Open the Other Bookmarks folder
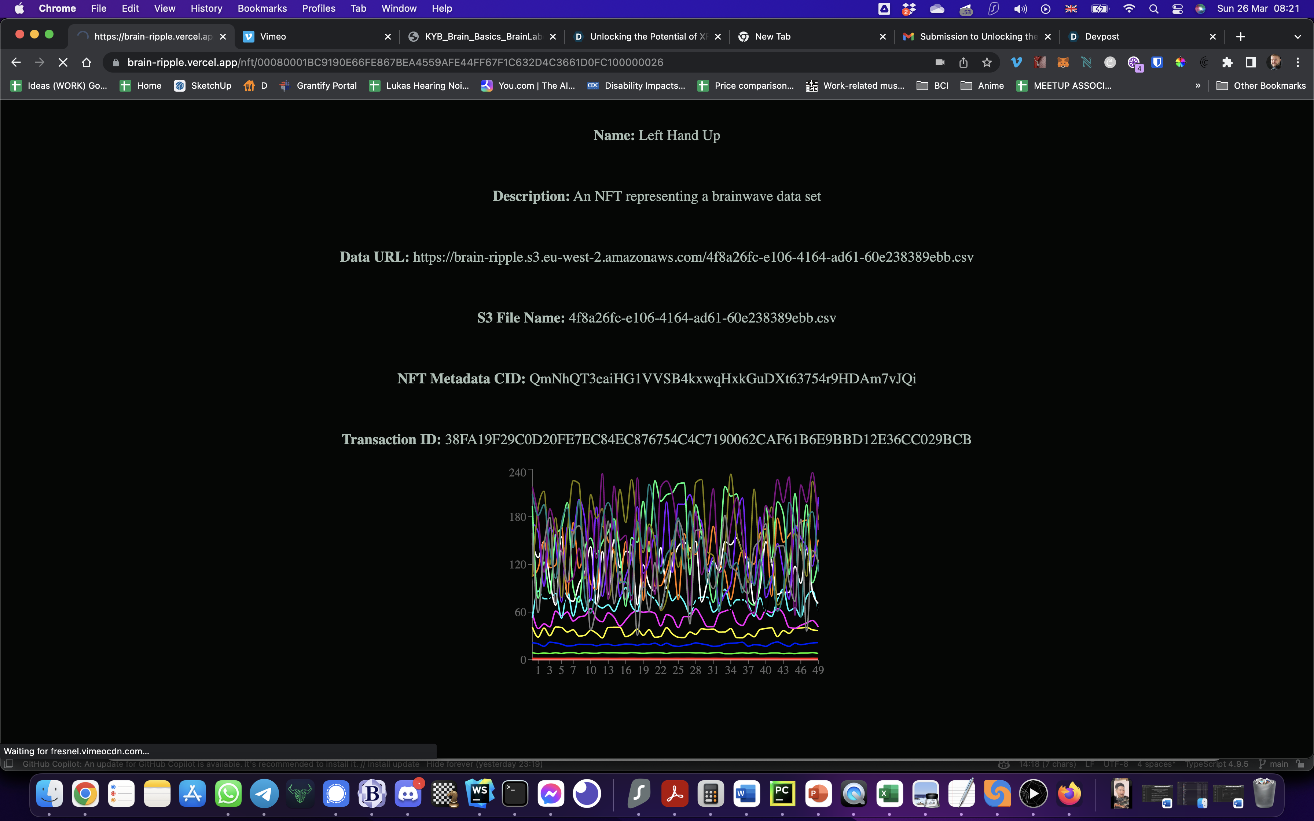This screenshot has width=1314, height=821. tap(1261, 86)
